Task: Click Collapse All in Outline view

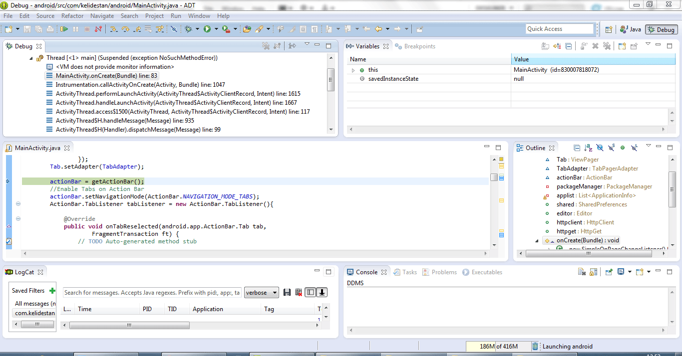Action: 577,148
